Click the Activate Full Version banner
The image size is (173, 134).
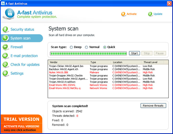[x=21, y=128]
